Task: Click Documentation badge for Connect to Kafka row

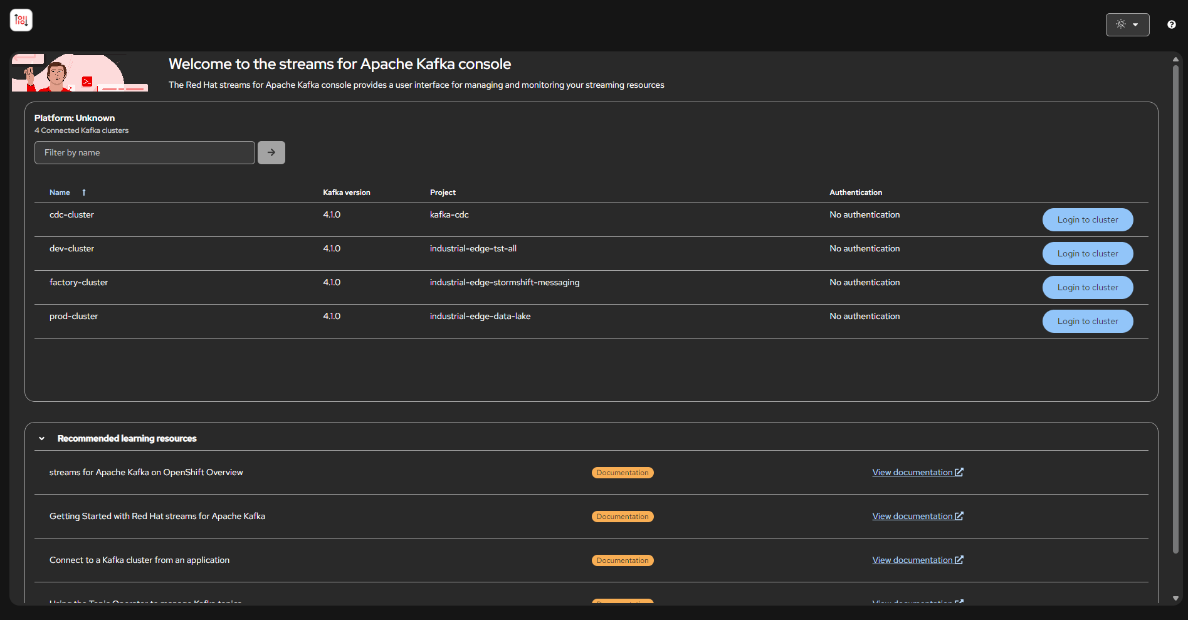Action: (x=623, y=560)
